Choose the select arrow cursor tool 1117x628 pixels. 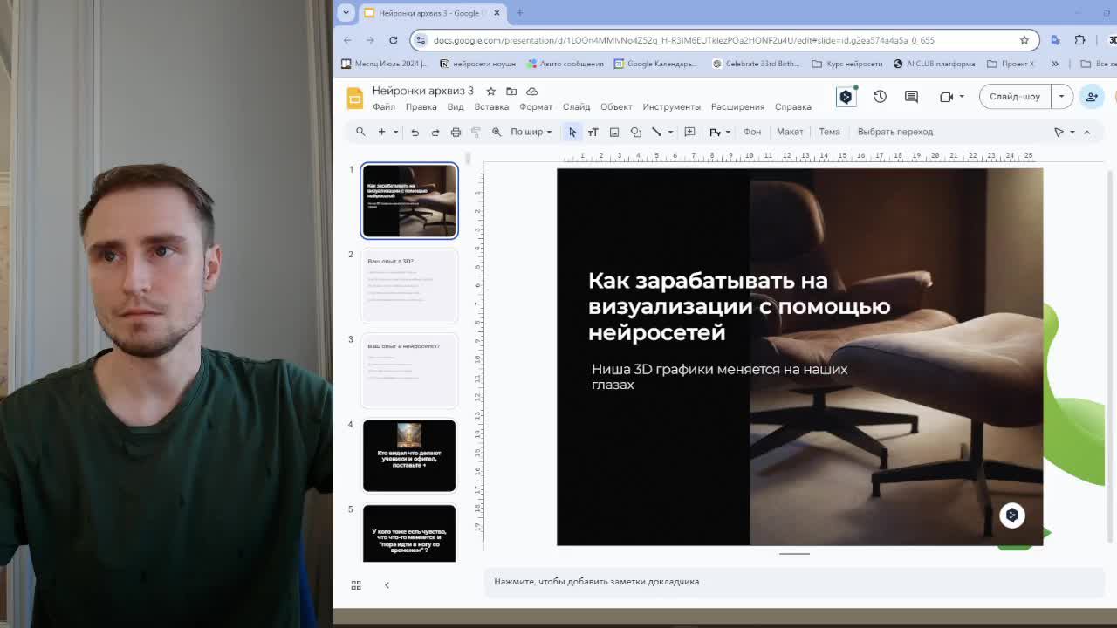pyautogui.click(x=572, y=132)
